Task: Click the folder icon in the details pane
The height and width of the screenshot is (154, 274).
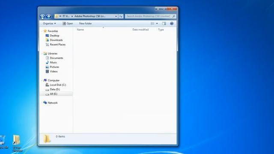Action: pos(47,139)
